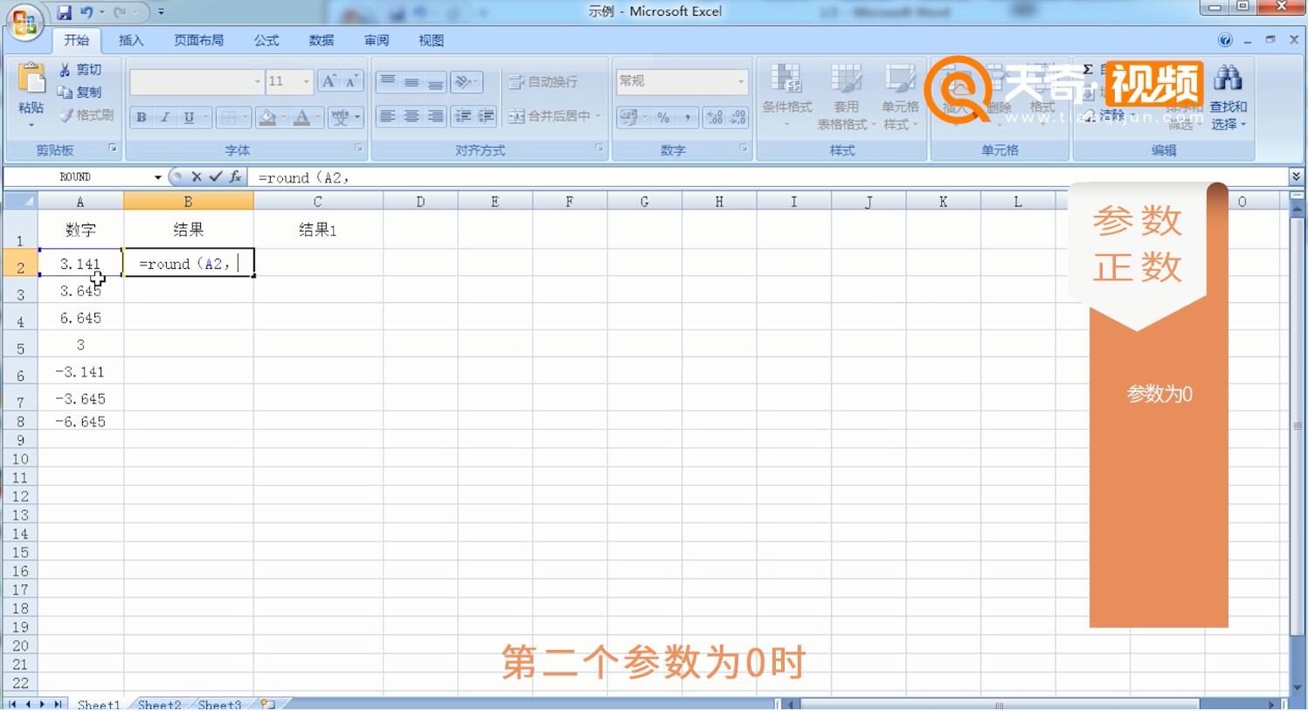Toggle italic formatting
This screenshot has width=1308, height=711.
pyautogui.click(x=164, y=117)
